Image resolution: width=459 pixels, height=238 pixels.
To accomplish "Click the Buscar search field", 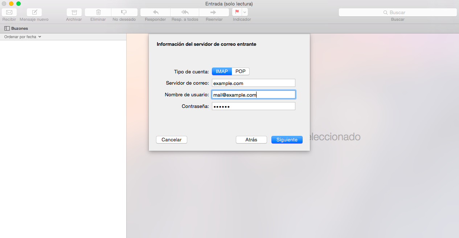I will 398,12.
